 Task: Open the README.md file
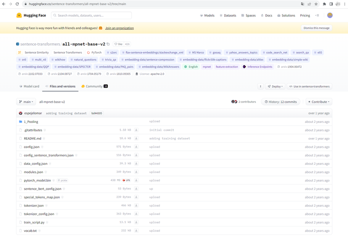tap(32, 138)
